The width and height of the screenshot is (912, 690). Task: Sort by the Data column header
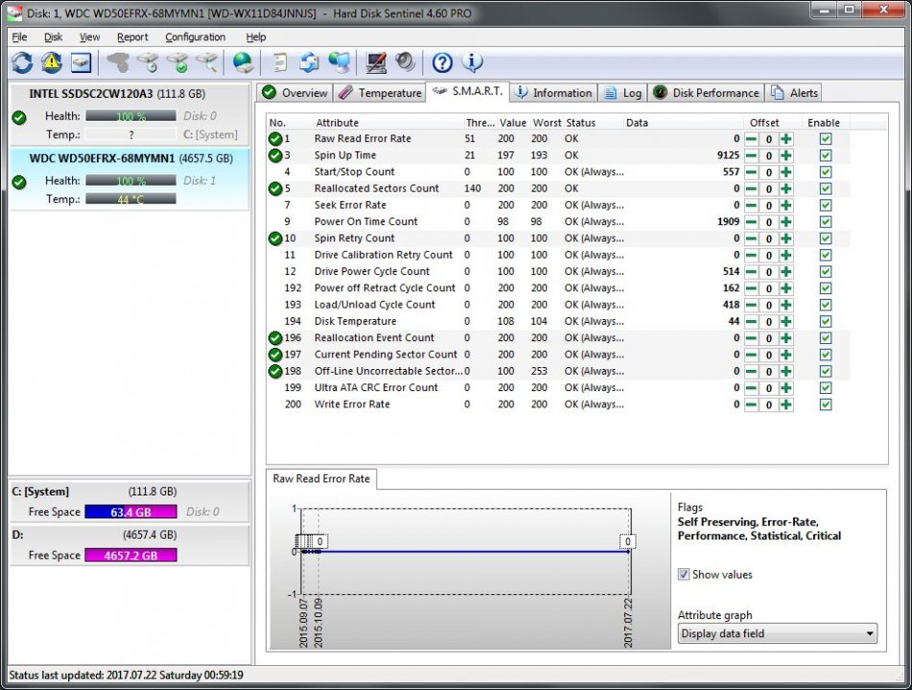[x=683, y=123]
